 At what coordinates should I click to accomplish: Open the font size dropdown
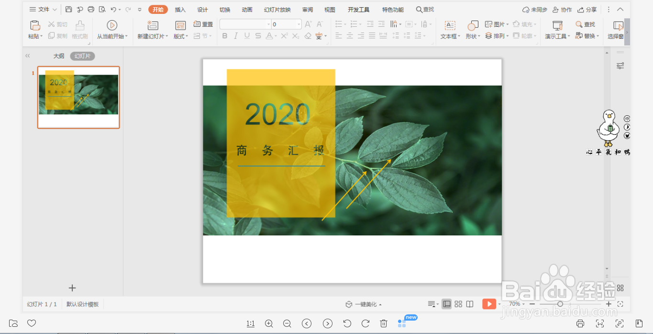coord(299,24)
